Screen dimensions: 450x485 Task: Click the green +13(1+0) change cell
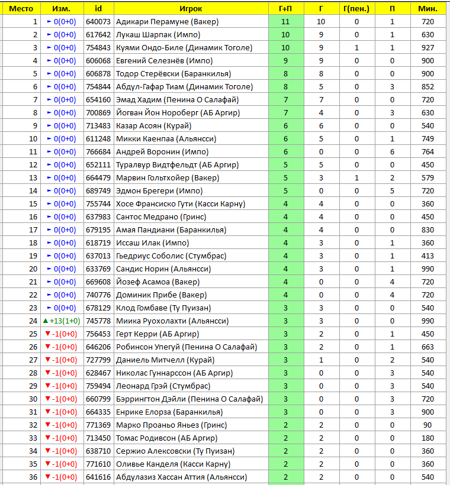coord(62,321)
